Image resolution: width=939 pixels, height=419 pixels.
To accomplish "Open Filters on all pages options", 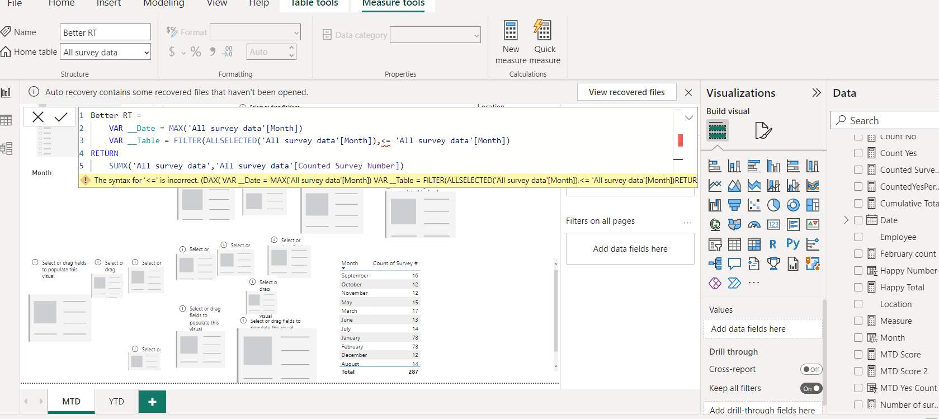I will [x=687, y=222].
